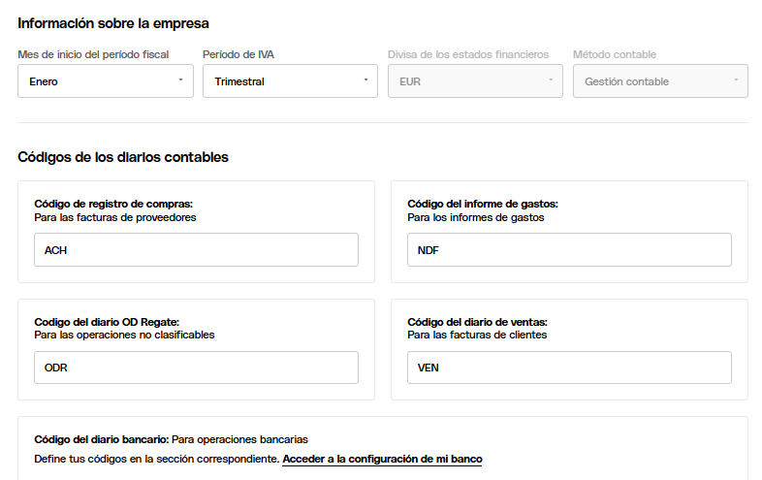Screen dimensions: 762x480
Task: Click the label Código del diario bancario
Action: [102, 439]
